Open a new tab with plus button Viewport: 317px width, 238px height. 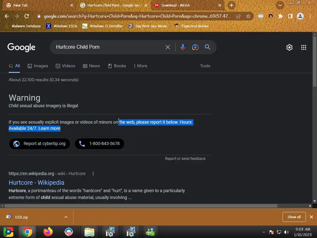coord(232,5)
